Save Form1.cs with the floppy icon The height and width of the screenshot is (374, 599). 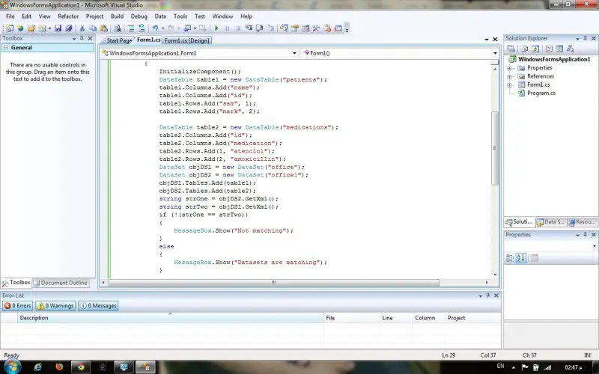coord(58,28)
